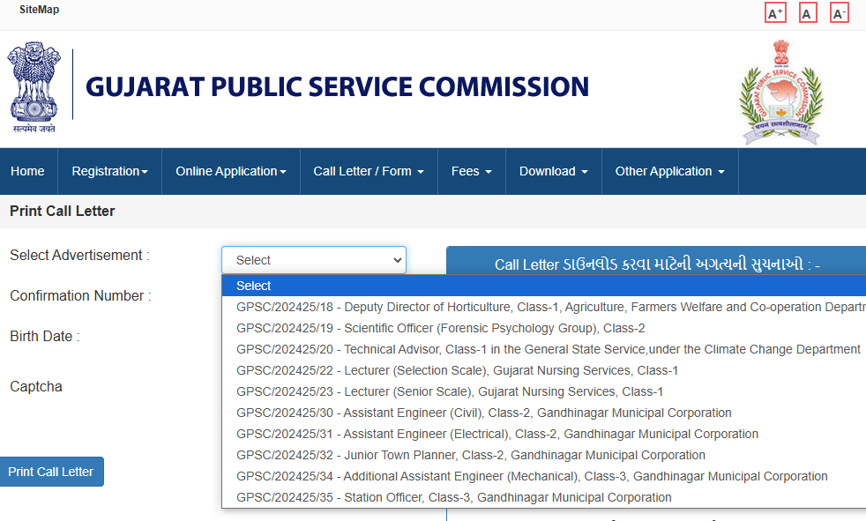
Task: Reset font size with normal A icon
Action: 808,13
